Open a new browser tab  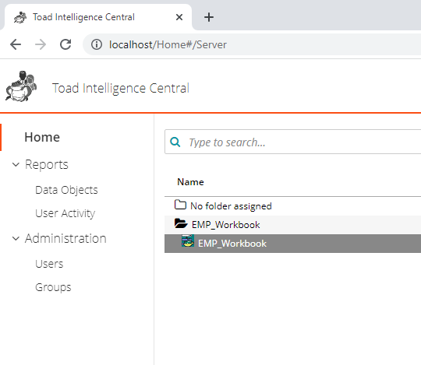[x=209, y=17]
